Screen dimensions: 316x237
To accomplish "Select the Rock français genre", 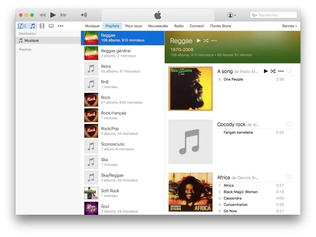I will (x=123, y=115).
